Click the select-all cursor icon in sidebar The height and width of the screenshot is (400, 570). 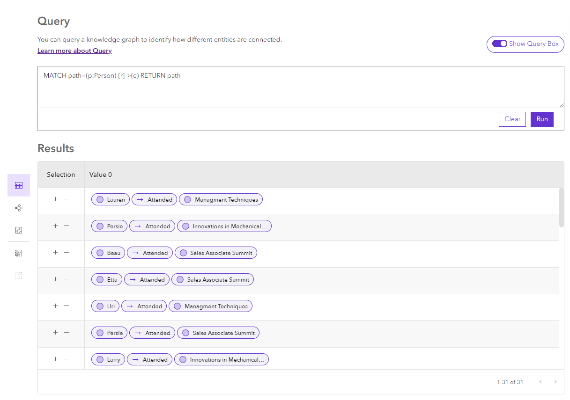click(x=19, y=253)
